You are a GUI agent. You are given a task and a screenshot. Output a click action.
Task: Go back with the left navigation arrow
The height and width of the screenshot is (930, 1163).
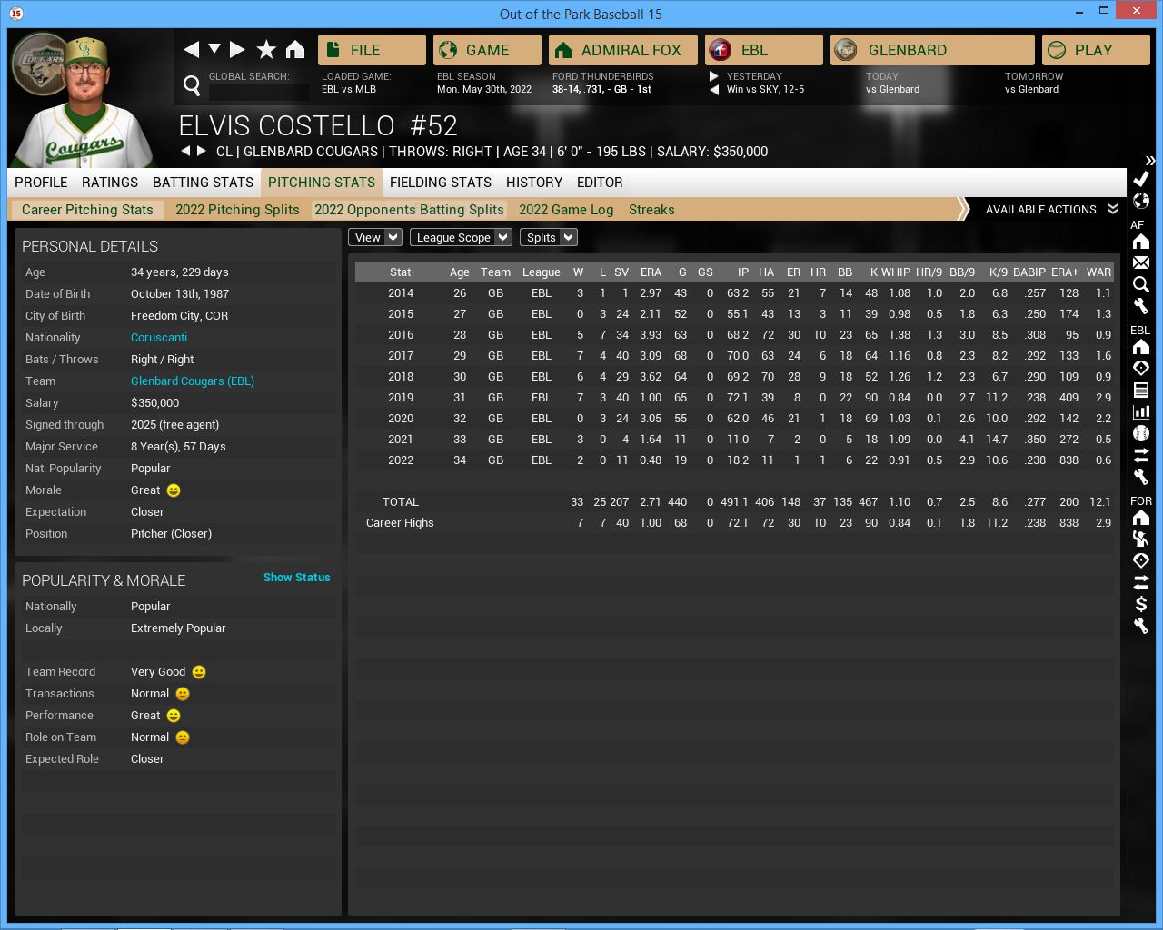click(191, 49)
